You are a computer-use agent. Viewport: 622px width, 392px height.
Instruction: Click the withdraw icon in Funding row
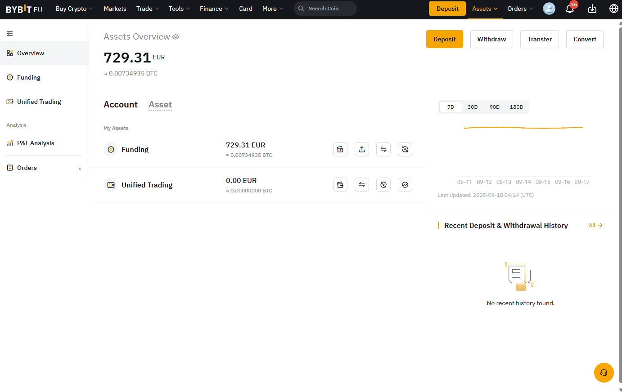tap(362, 149)
